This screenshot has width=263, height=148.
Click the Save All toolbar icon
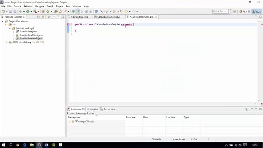pyautogui.click(x=15, y=12)
